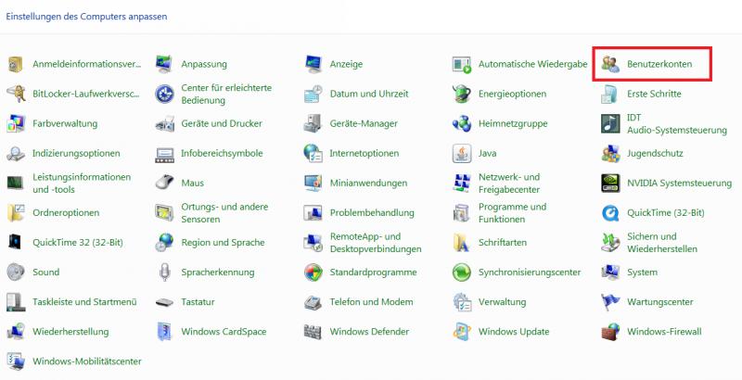
Task: Open the Standardprogramme Windows orb icon
Action: pyautogui.click(x=313, y=272)
